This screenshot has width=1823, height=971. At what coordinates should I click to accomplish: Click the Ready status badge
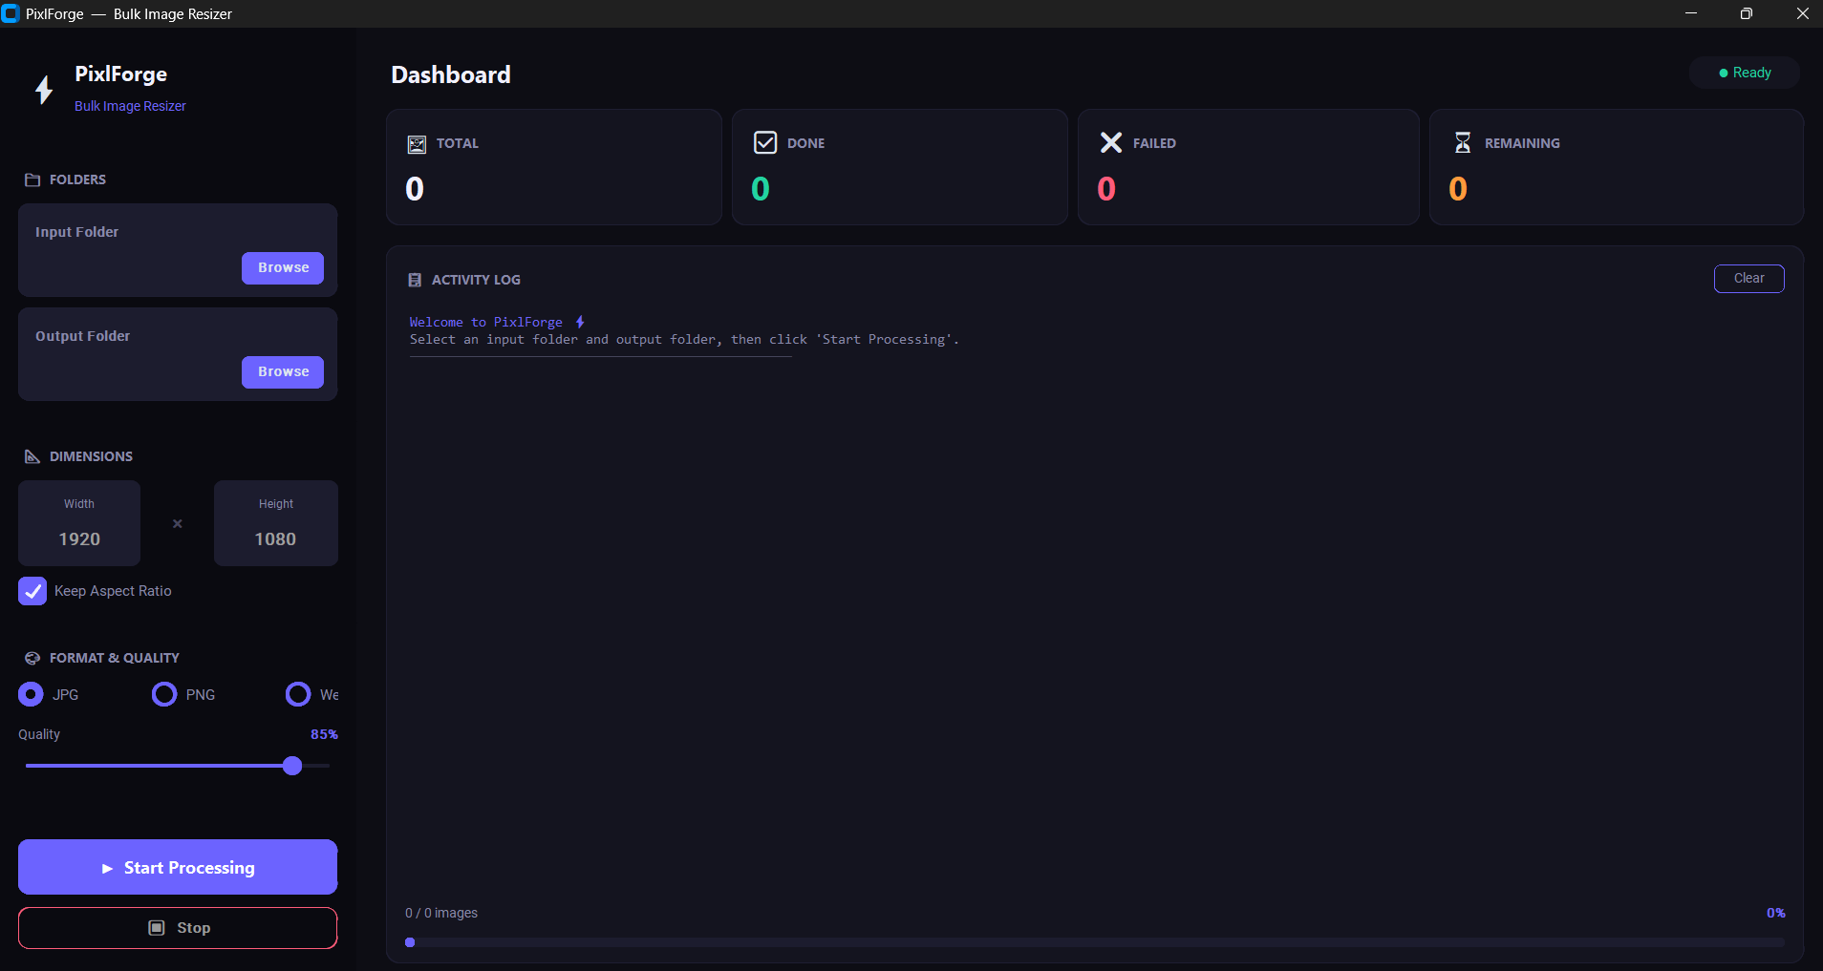1745,73
